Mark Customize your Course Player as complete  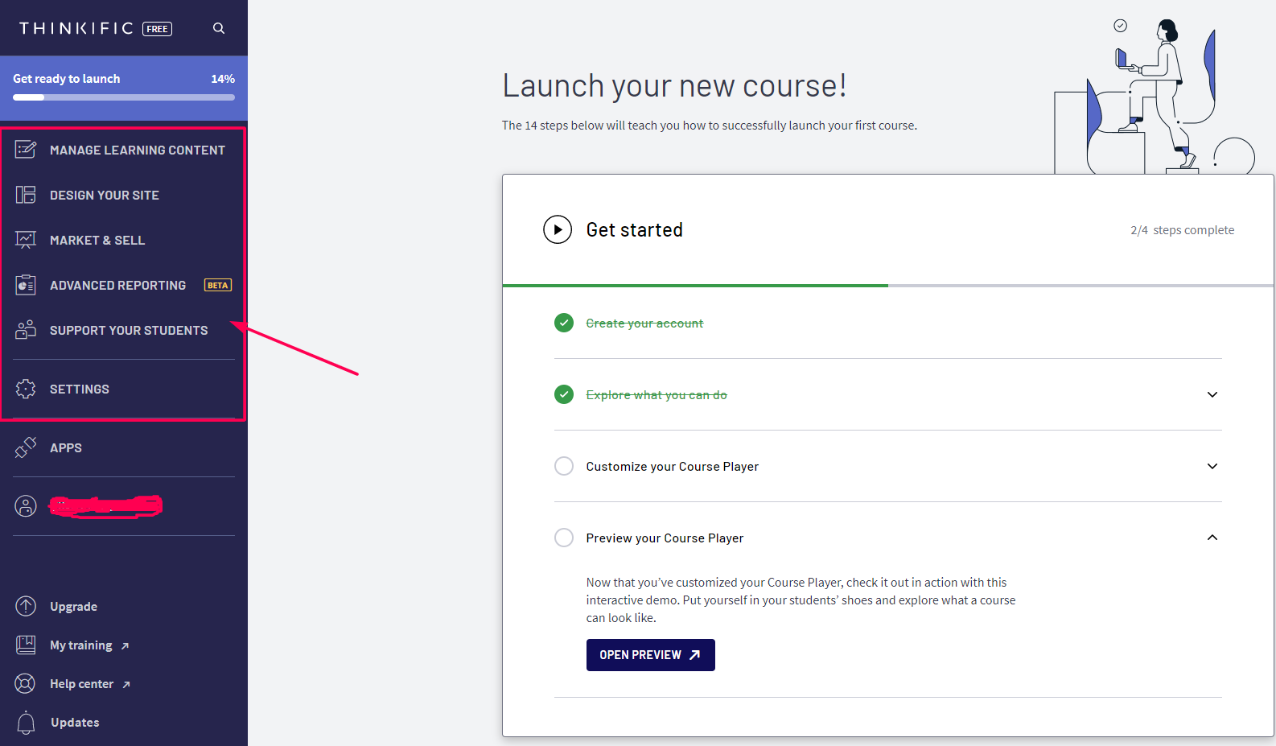(563, 466)
